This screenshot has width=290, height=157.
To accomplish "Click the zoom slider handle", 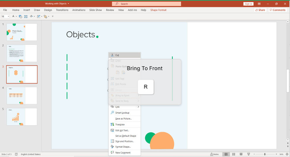I will click(265, 154).
